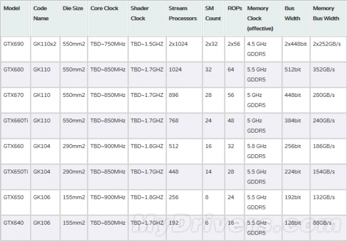Click the TBD~750MHz core clock cell
Screen dimensions: 347x242
pos(108,49)
